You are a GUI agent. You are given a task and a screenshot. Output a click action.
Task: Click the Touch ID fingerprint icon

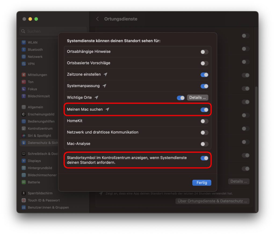[24, 200]
